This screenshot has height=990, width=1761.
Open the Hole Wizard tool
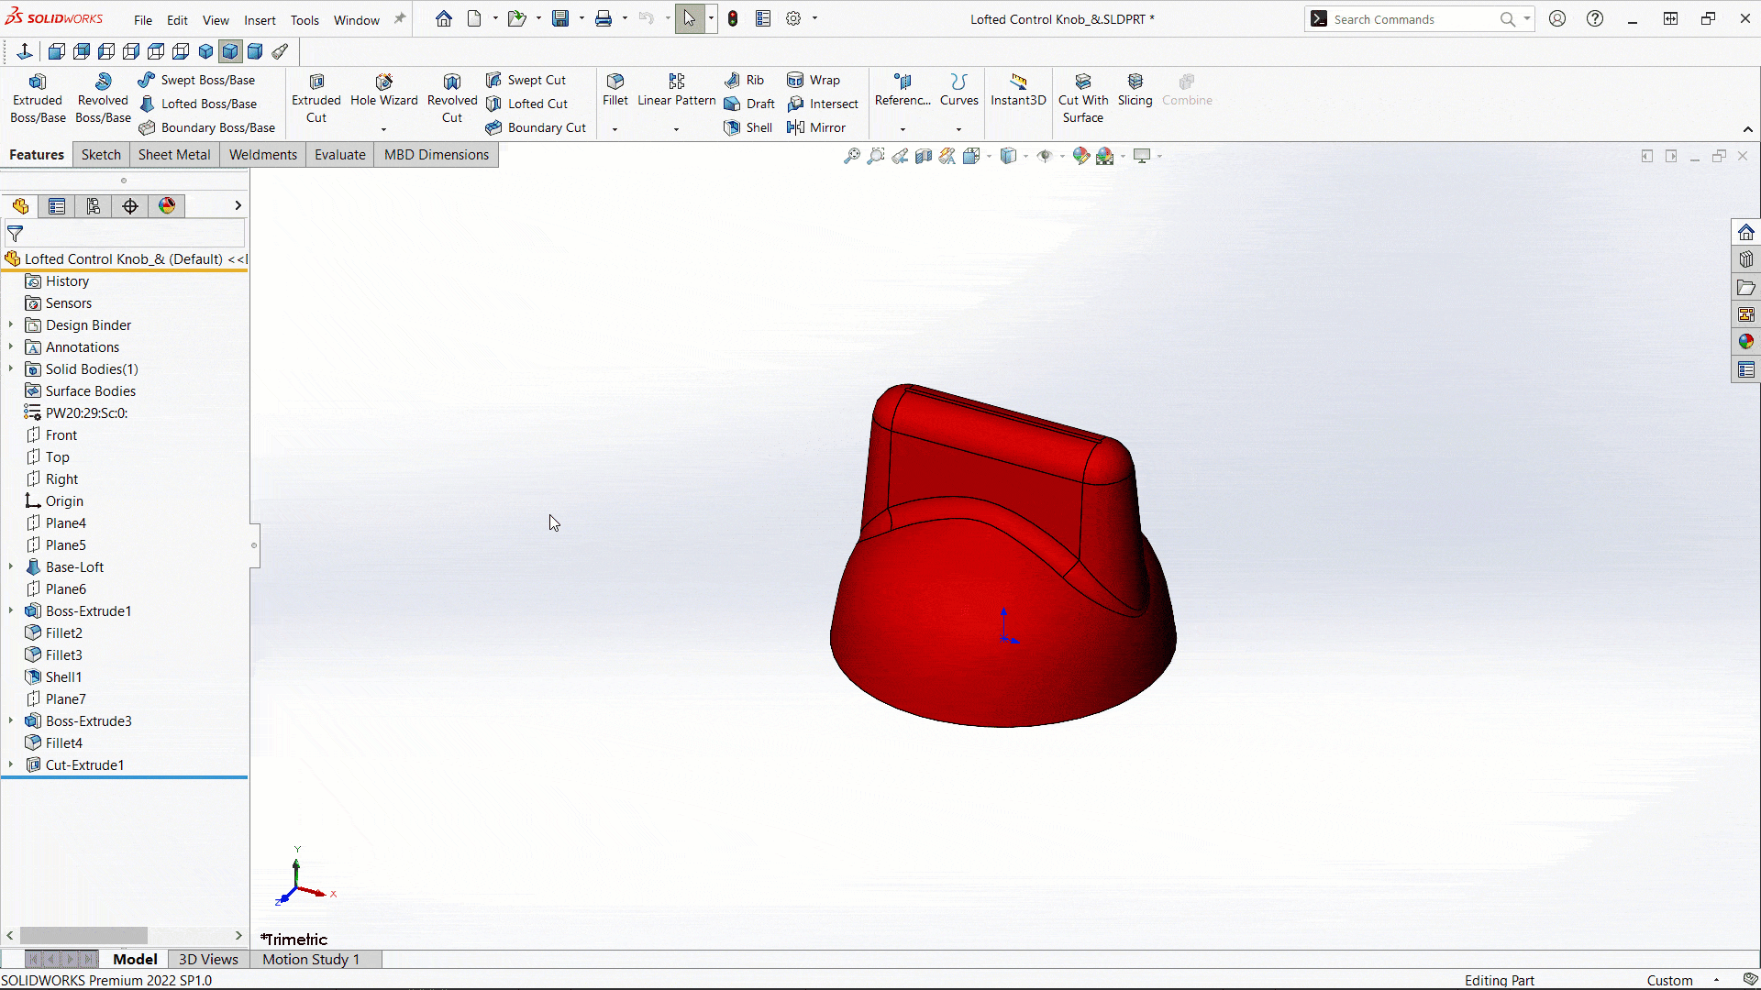tap(383, 90)
